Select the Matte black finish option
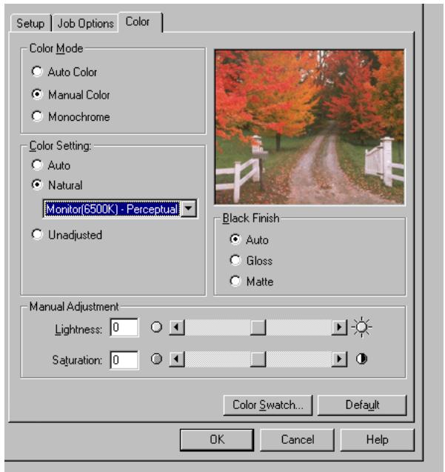Viewport: 445px width, 472px height. pos(235,282)
